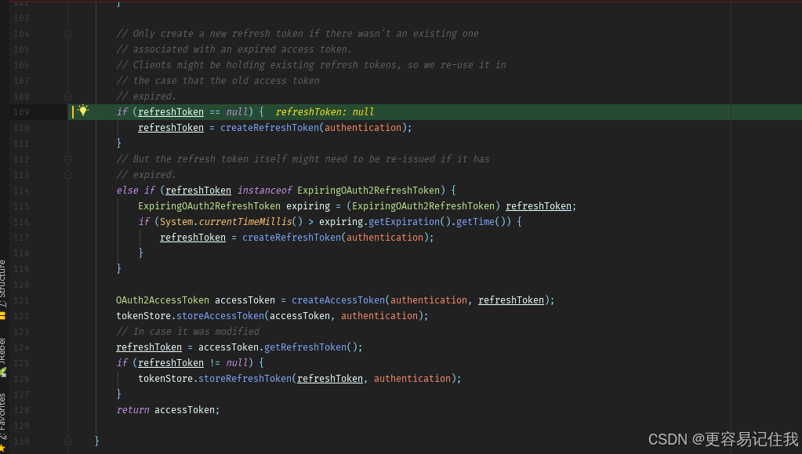Click 'System' class on line 116
This screenshot has width=802, height=454.
176,222
